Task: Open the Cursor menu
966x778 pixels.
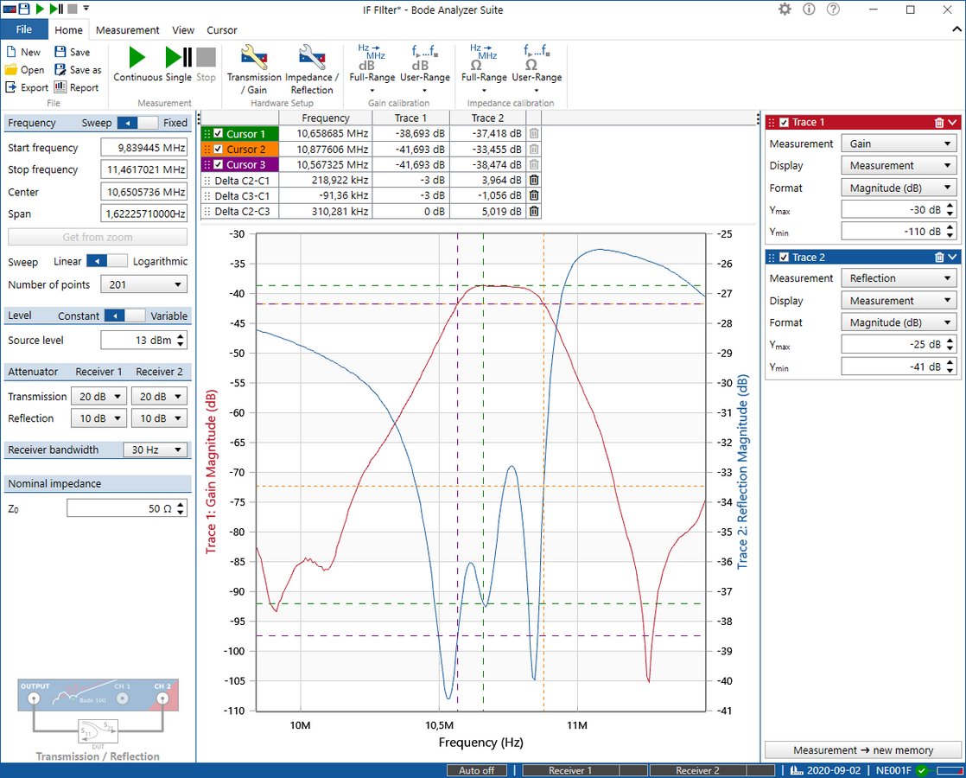Action: pyautogui.click(x=222, y=29)
